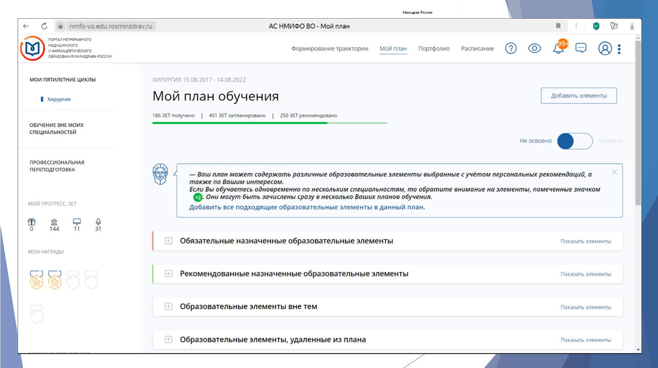Expand Образовательные элементы вне тем plus

pos(168,307)
